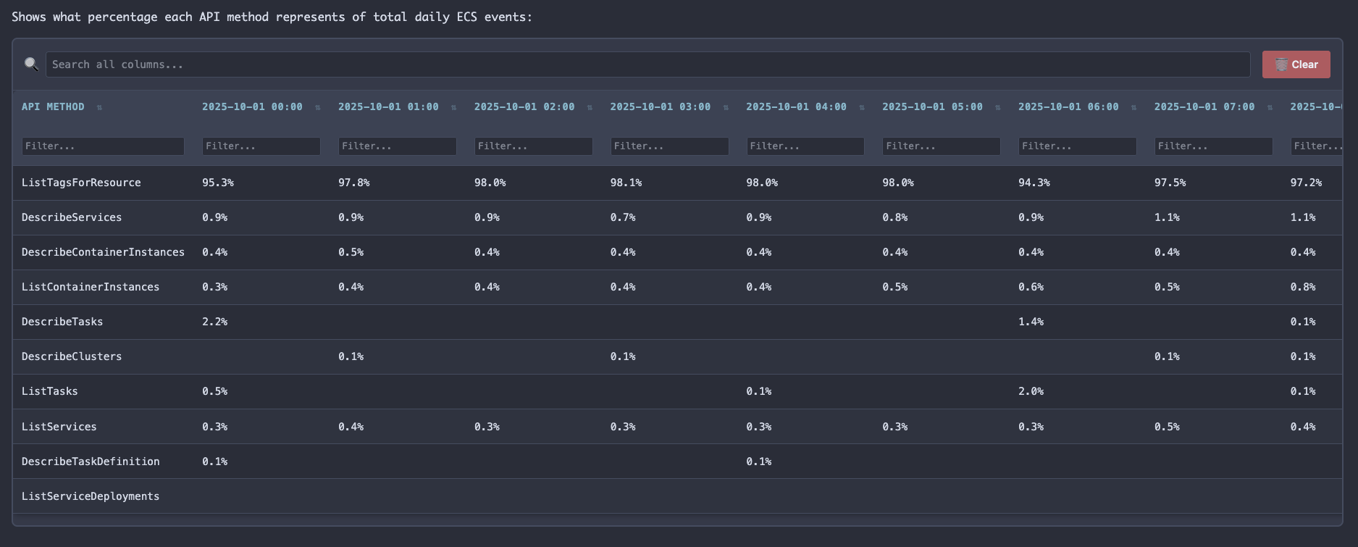Click filter field under 2025-10-01 03:00
Screen dimensions: 1358x547
(669, 146)
